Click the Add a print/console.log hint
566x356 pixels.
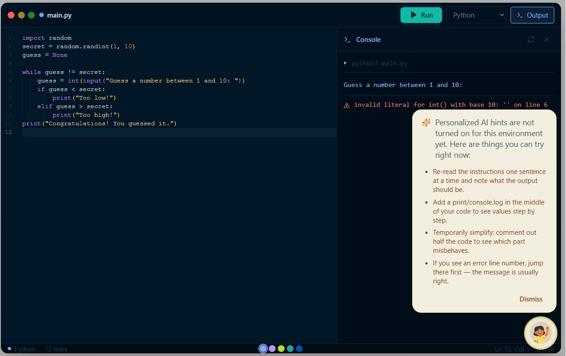point(488,211)
